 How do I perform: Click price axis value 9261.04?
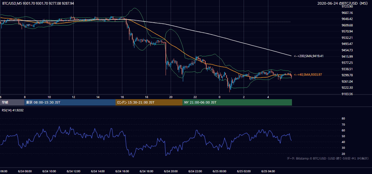(347, 81)
